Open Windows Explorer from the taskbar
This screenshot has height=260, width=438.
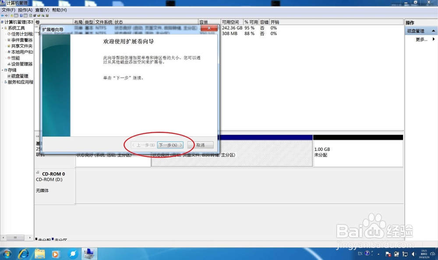[40, 254]
